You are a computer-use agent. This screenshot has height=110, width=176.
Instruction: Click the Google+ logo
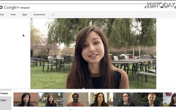pos(11,8)
